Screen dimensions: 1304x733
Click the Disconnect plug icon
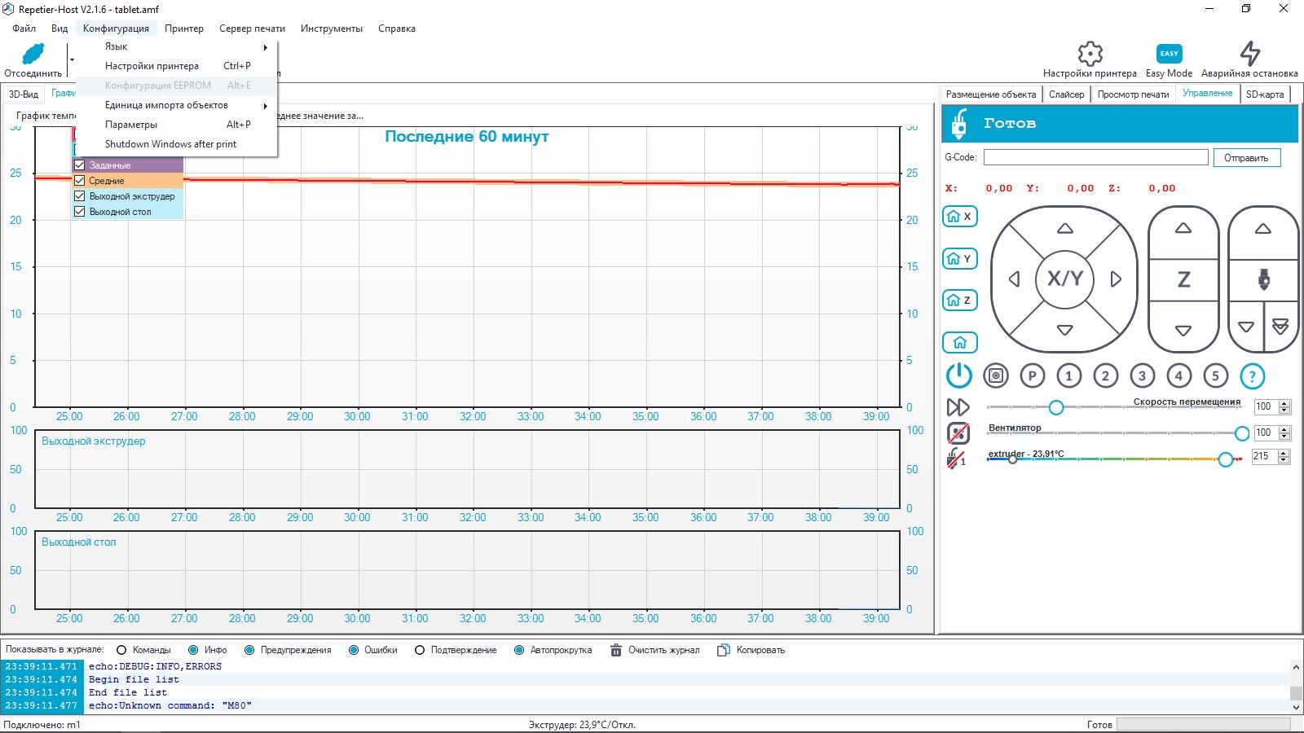coord(33,55)
